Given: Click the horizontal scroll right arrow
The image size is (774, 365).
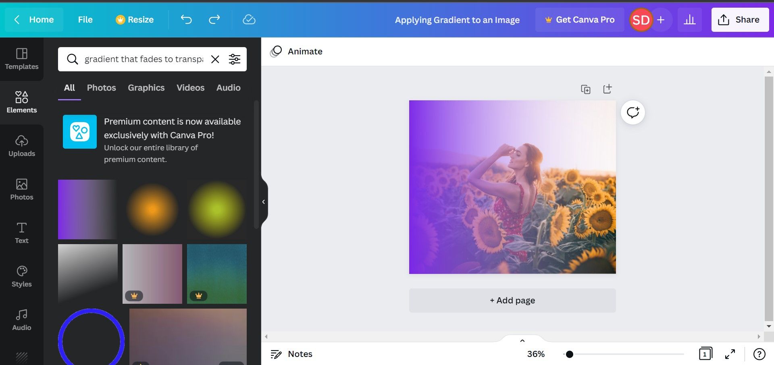Looking at the screenshot, I should click(x=759, y=336).
